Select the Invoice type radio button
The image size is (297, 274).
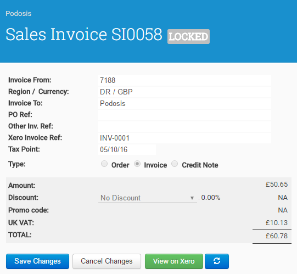[x=137, y=164]
